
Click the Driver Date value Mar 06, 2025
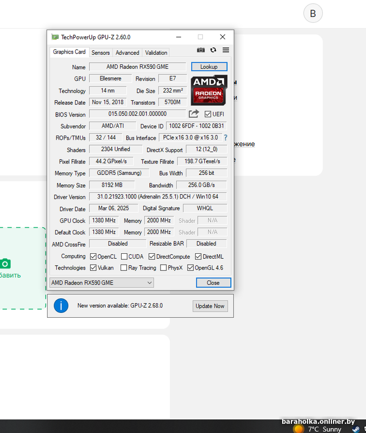point(114,208)
